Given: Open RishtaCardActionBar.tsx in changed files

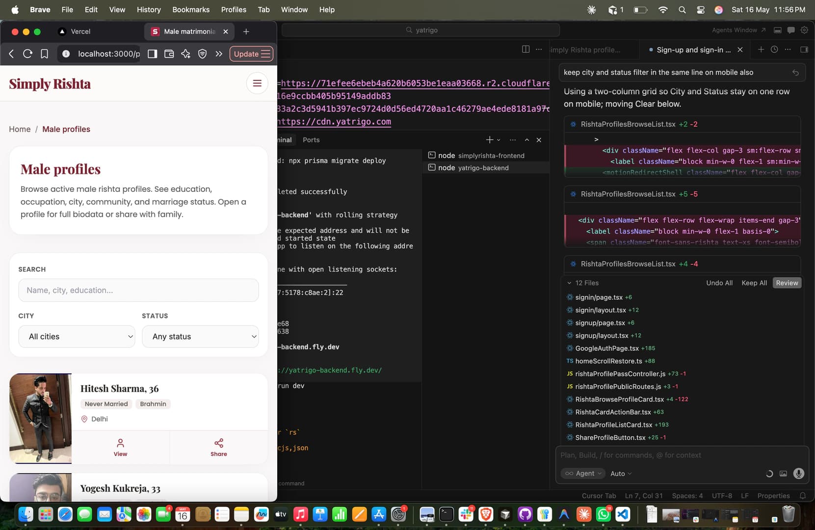Looking at the screenshot, I should [613, 412].
